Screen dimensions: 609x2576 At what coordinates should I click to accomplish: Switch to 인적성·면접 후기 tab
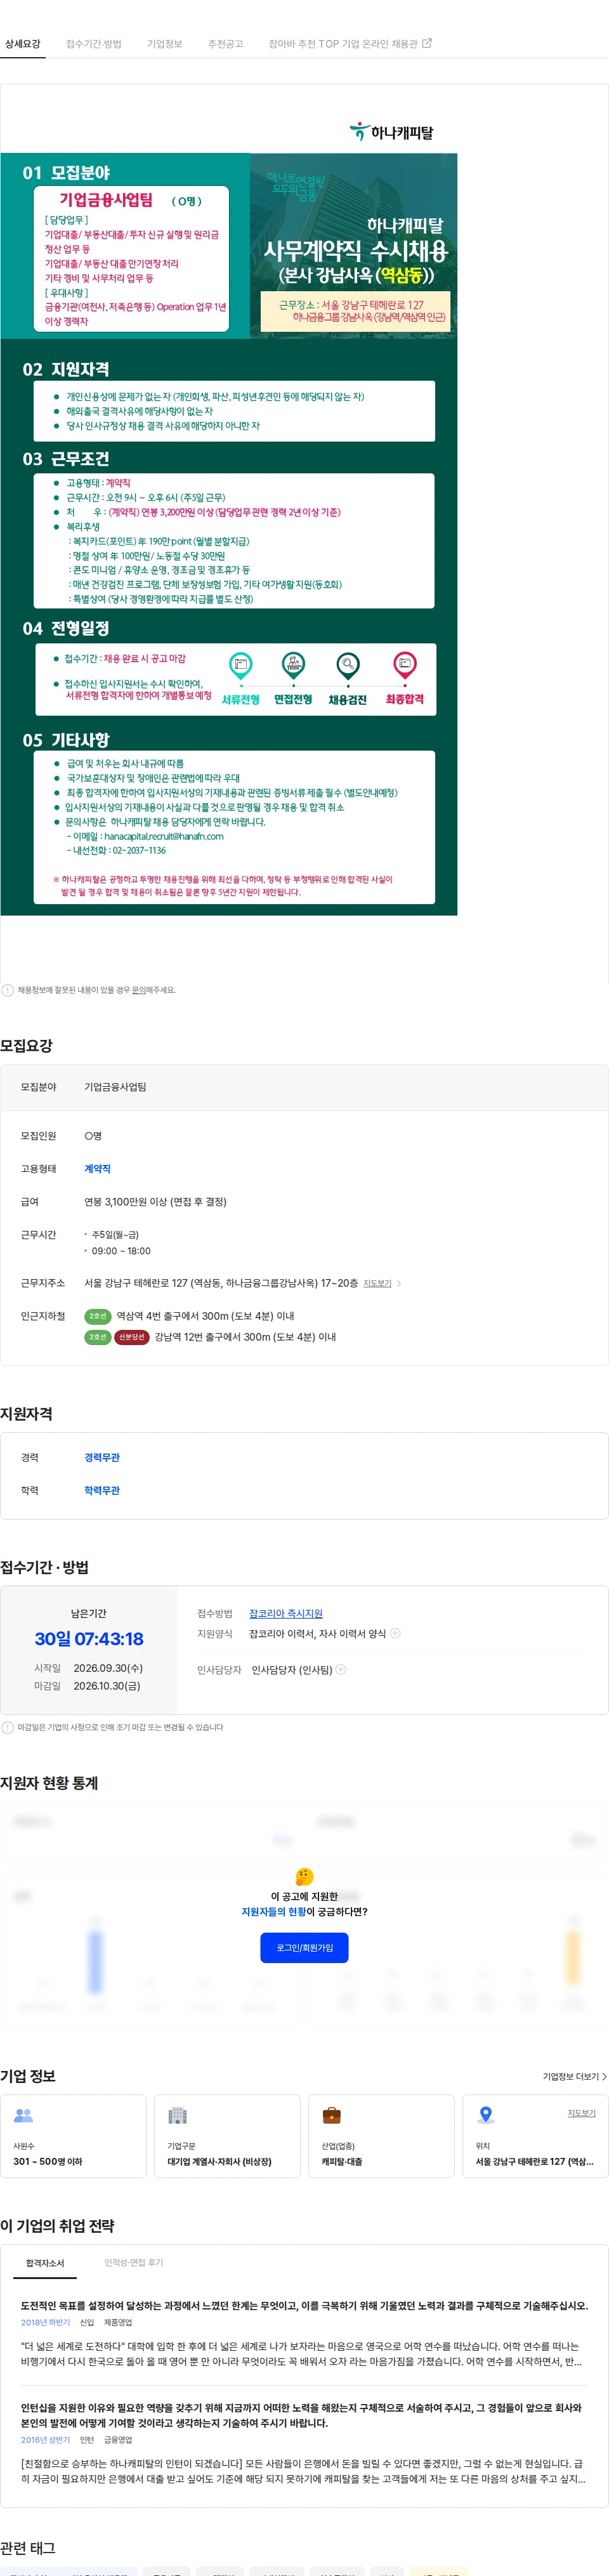[x=134, y=2262]
